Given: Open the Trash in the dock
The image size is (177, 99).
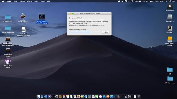Looking at the screenshot, I should (x=138, y=97).
